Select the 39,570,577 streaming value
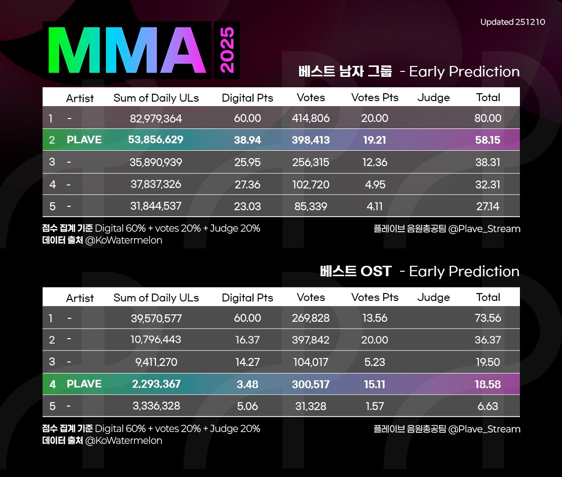The height and width of the screenshot is (477, 562). click(x=156, y=318)
